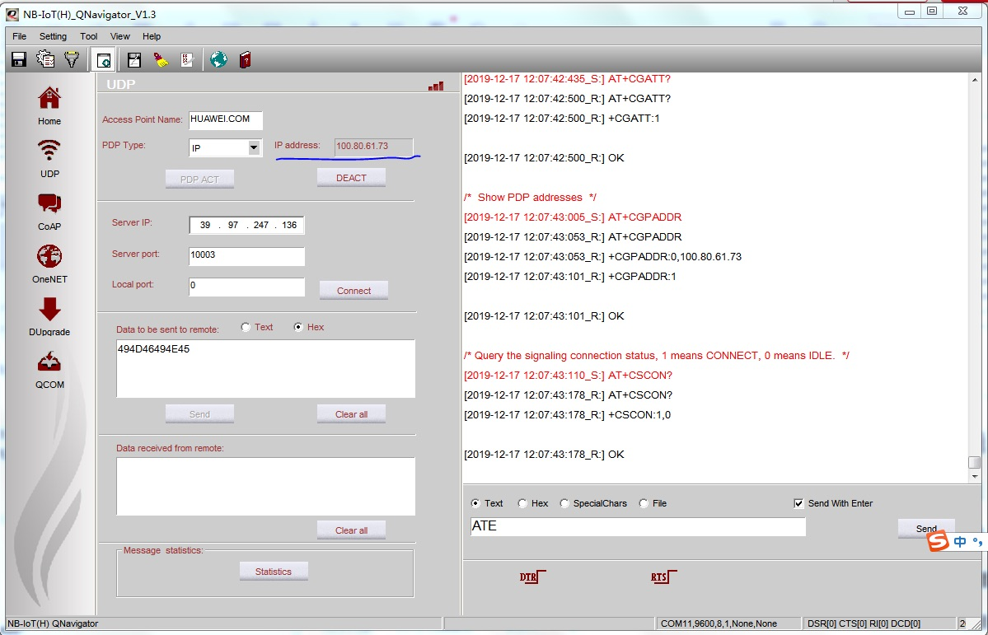Viewport: 988px width, 635px height.
Task: Click the greyed Send button under data field
Action: pyautogui.click(x=199, y=414)
